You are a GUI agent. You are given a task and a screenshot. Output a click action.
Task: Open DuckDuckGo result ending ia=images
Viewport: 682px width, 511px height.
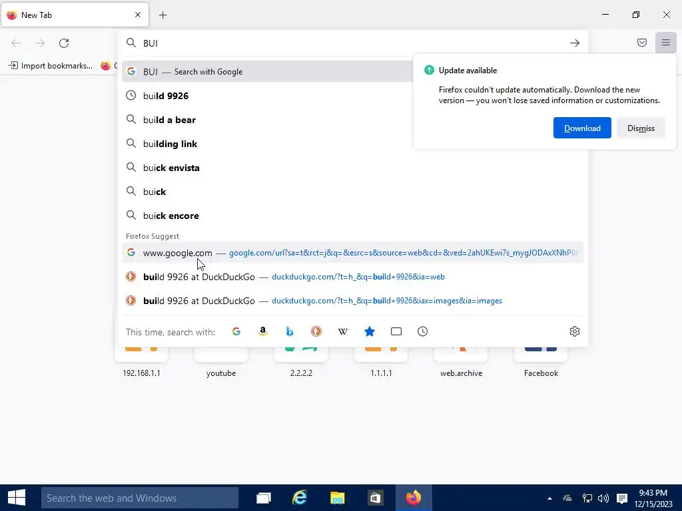point(353,300)
